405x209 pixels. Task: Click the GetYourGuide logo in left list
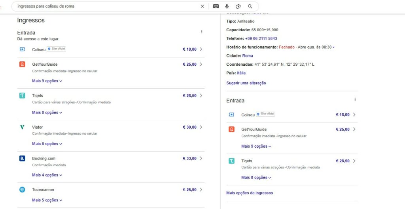coord(22,64)
